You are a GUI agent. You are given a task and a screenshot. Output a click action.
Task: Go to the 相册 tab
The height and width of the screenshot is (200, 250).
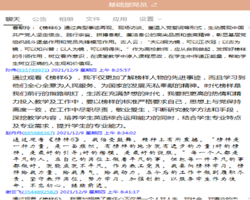pyautogui.click(x=66, y=19)
